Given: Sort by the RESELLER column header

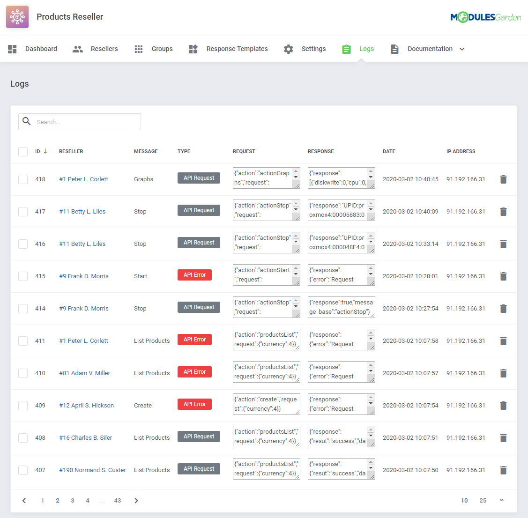Looking at the screenshot, I should [x=71, y=151].
